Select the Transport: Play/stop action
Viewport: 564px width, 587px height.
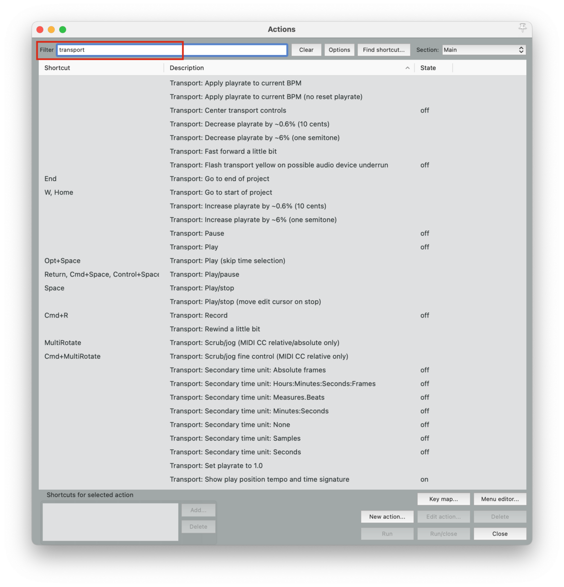202,289
